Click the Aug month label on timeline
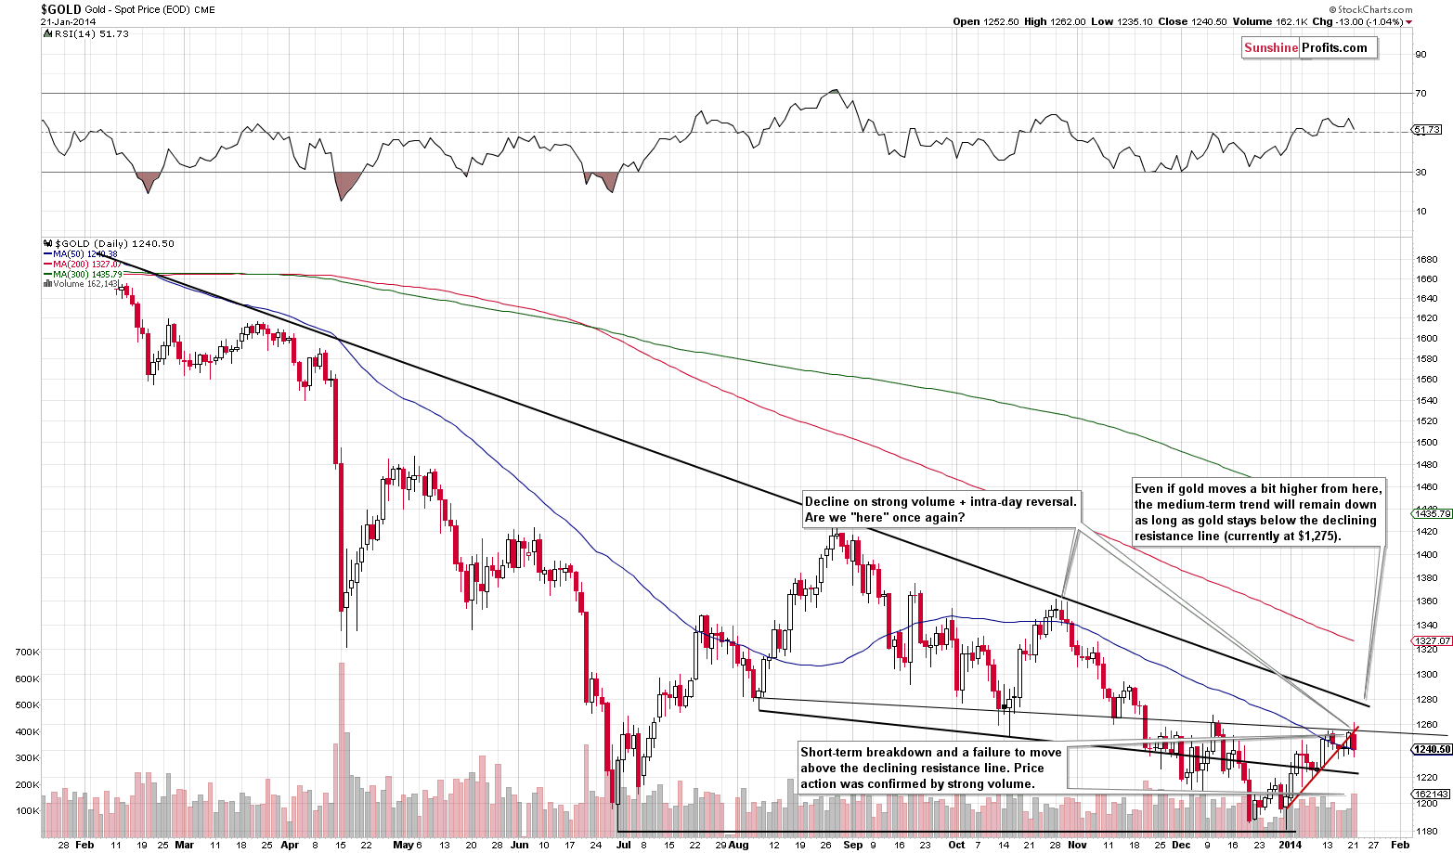 (738, 845)
